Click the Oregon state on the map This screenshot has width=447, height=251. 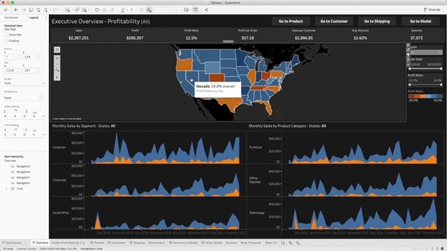[184, 64]
